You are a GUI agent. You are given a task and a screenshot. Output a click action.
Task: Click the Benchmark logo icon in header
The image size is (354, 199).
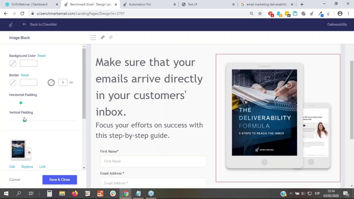click(x=11, y=25)
